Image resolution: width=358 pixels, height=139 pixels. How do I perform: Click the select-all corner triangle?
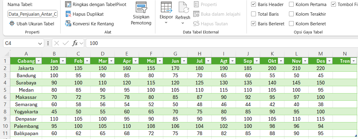point(7,54)
